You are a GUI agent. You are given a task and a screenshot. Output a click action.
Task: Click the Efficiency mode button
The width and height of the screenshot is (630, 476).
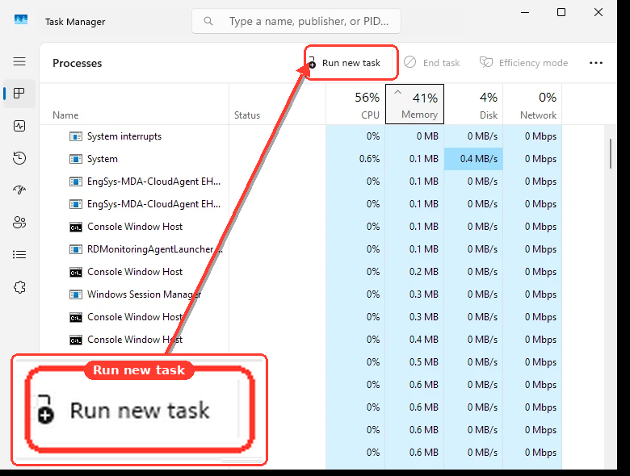pos(523,63)
